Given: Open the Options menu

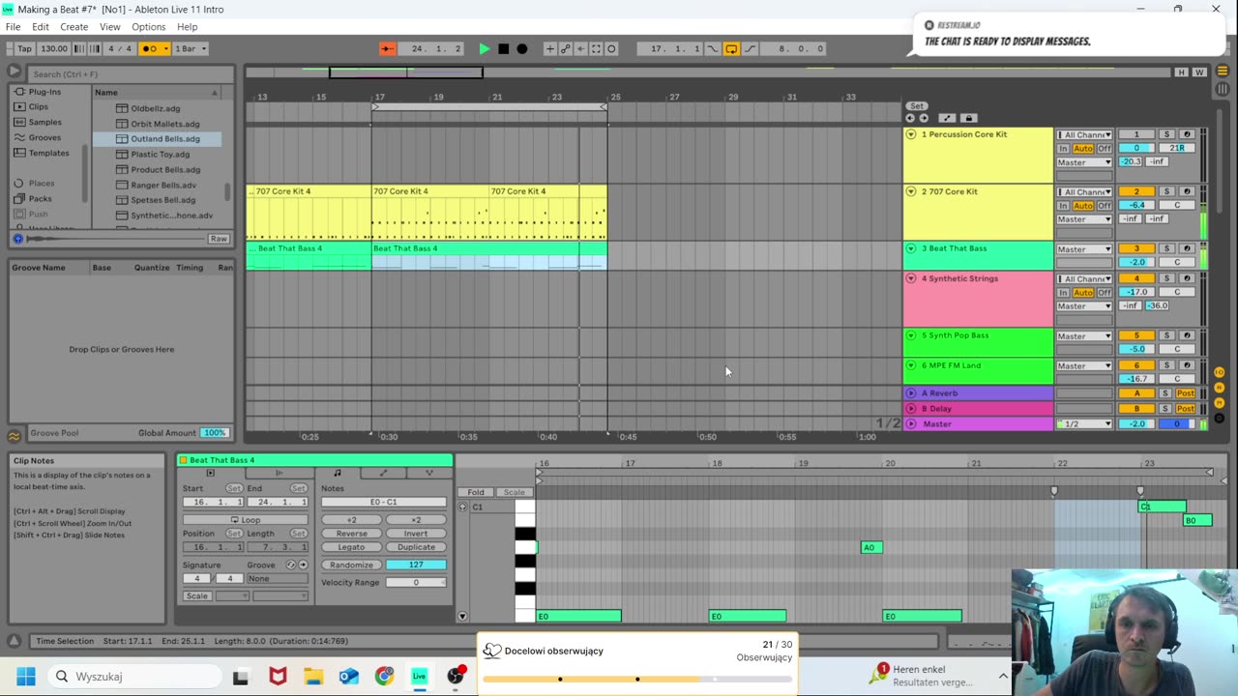Looking at the screenshot, I should (x=148, y=26).
